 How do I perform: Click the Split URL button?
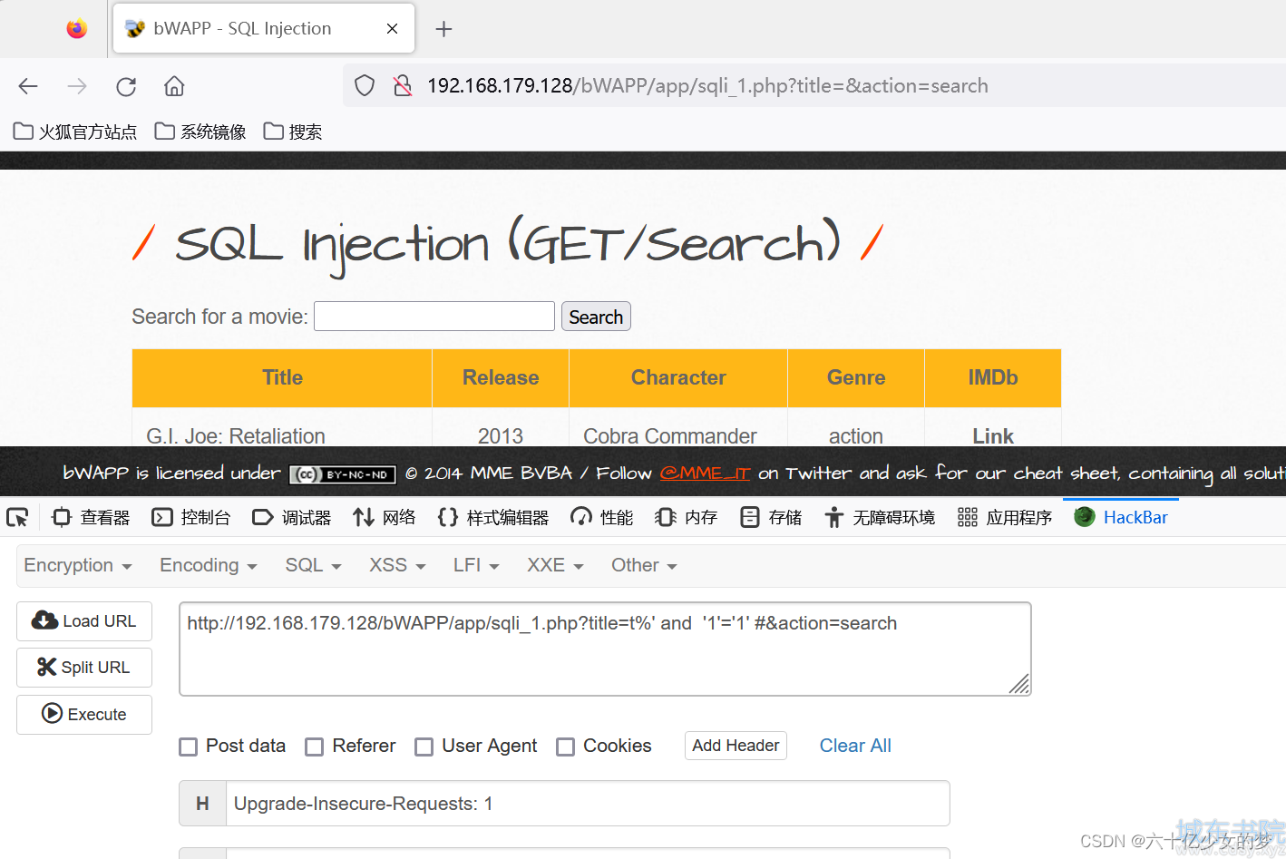click(84, 668)
